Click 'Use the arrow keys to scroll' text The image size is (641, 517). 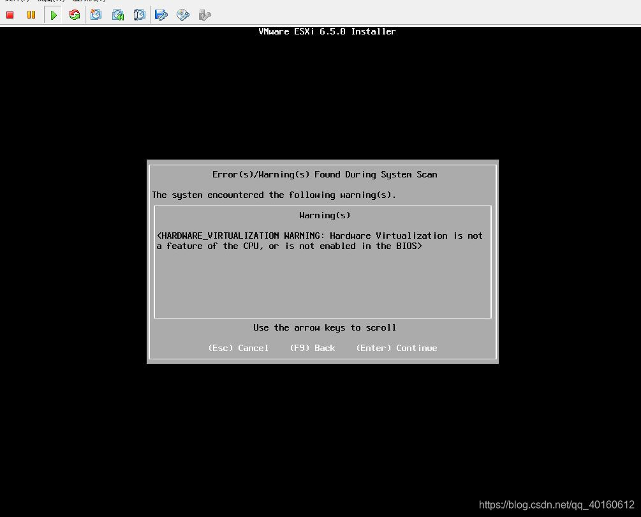pos(325,327)
